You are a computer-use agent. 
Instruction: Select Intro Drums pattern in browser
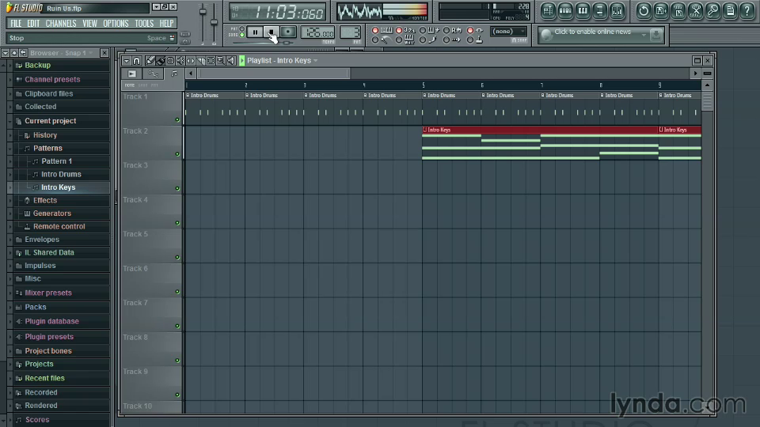pos(61,174)
